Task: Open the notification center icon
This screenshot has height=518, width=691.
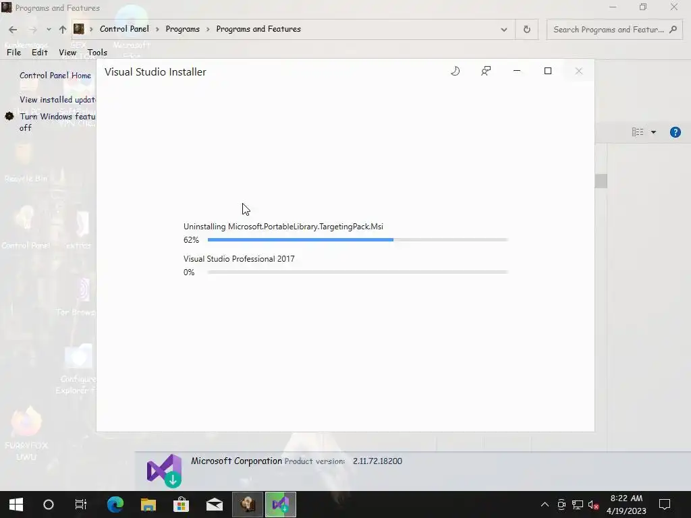Action: [x=665, y=505]
